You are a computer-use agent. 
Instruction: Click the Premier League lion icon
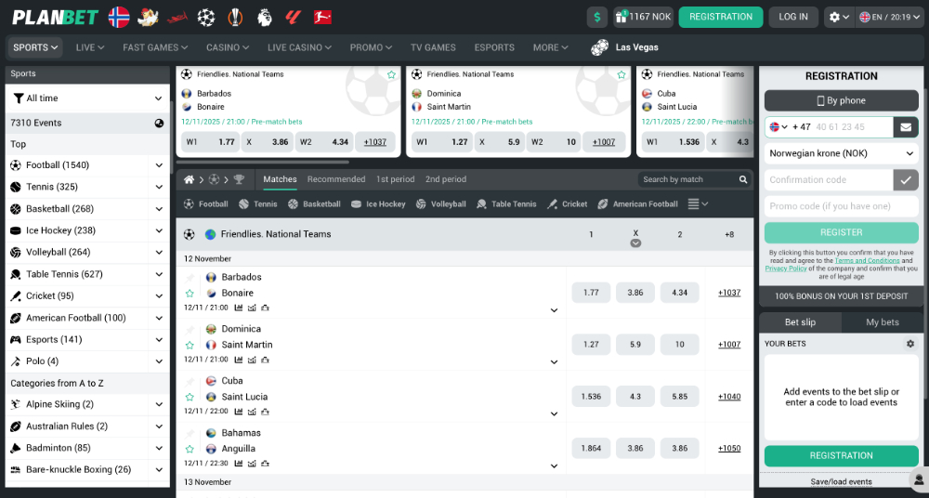click(x=265, y=17)
